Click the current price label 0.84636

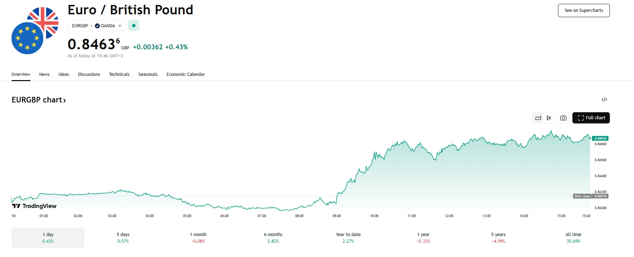point(600,138)
